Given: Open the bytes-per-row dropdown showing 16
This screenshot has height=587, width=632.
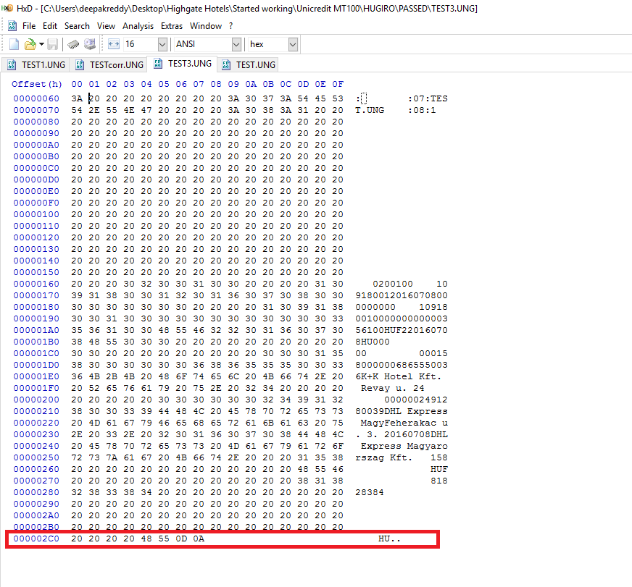Looking at the screenshot, I should point(162,43).
